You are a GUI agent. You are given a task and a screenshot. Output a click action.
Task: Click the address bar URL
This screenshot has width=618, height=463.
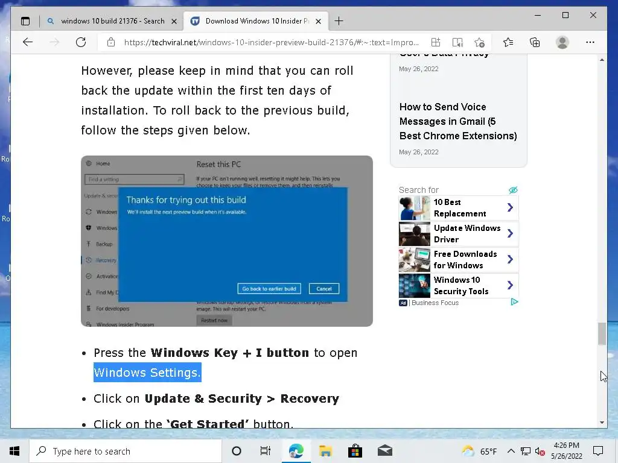tap(271, 42)
